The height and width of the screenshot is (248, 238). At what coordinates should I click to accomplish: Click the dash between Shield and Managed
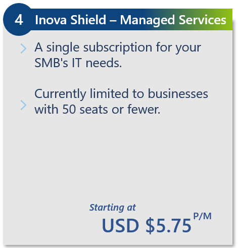click(113, 21)
